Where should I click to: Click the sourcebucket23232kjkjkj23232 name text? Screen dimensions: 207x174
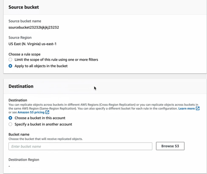(x=34, y=27)
